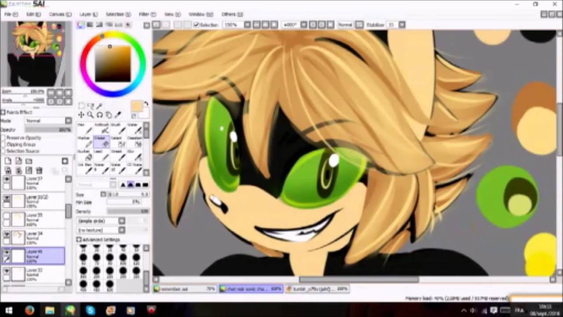Open the toolbar rotation angle dropdown
563x317 pixels.
coord(303,25)
